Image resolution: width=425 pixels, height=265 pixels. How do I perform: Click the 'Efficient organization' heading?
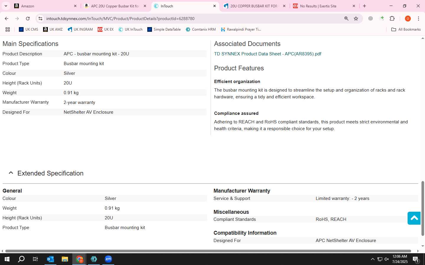point(237,82)
